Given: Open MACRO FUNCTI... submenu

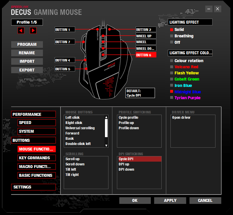Looking at the screenshot, I should (x=37, y=167).
